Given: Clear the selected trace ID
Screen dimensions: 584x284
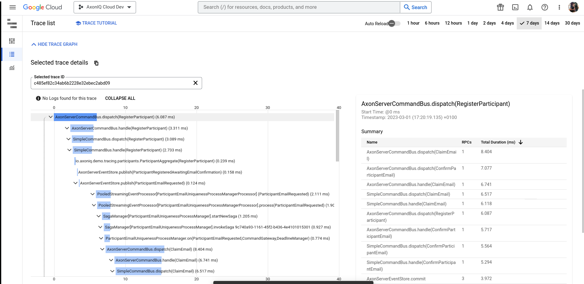Looking at the screenshot, I should [195, 83].
